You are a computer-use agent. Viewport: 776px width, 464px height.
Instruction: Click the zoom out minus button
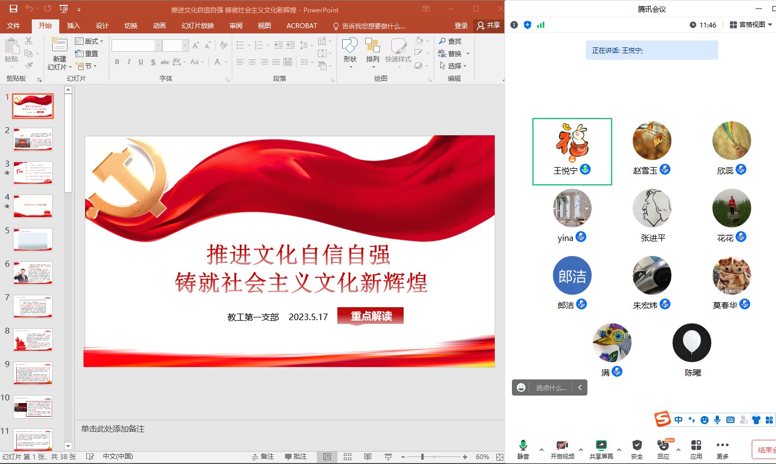403,456
